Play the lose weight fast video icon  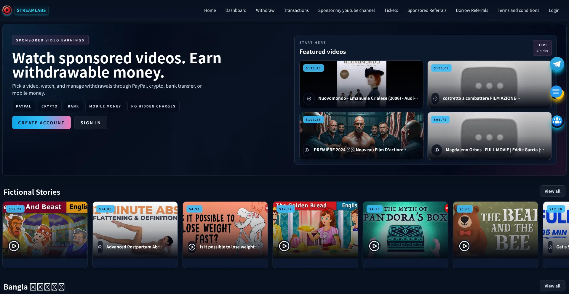(192, 247)
